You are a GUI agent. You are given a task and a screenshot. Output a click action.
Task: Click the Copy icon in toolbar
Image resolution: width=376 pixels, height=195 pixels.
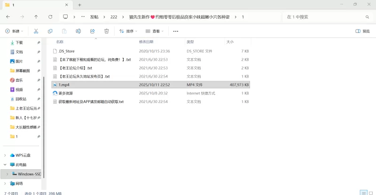50,31
